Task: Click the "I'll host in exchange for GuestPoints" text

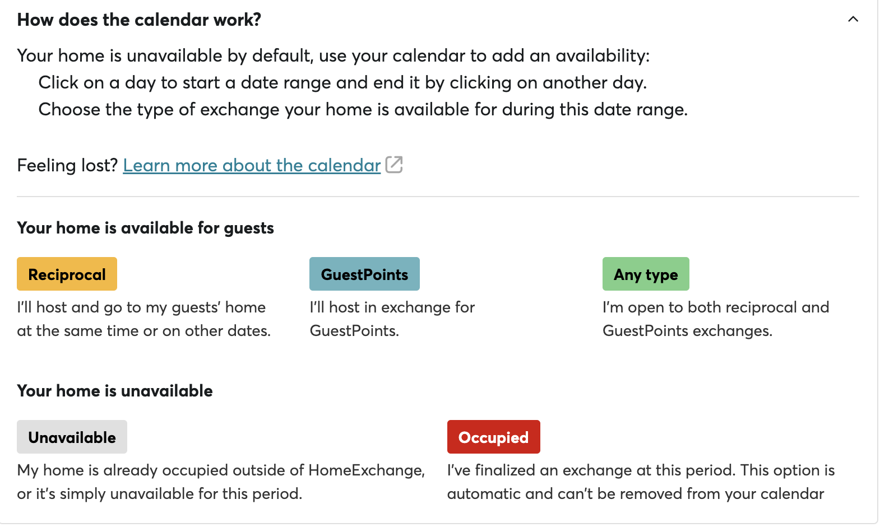Action: 392,319
